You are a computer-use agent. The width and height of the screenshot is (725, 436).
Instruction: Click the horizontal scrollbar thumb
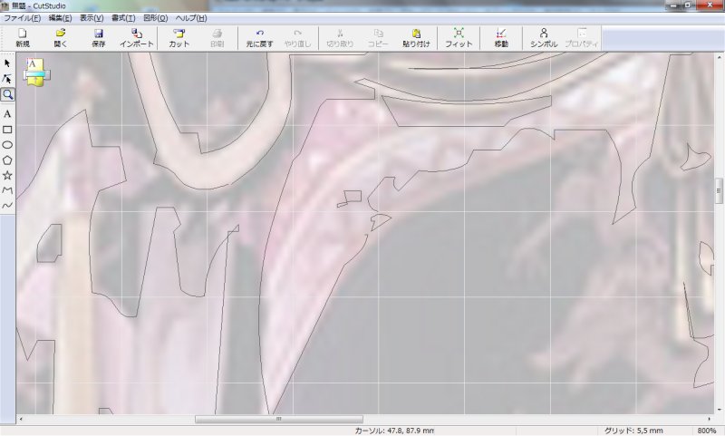coord(279,419)
